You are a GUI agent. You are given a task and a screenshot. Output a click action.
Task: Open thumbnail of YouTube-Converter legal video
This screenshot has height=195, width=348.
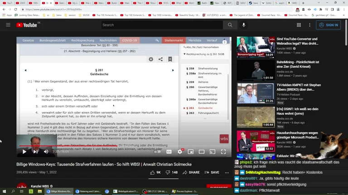pos(256,47)
